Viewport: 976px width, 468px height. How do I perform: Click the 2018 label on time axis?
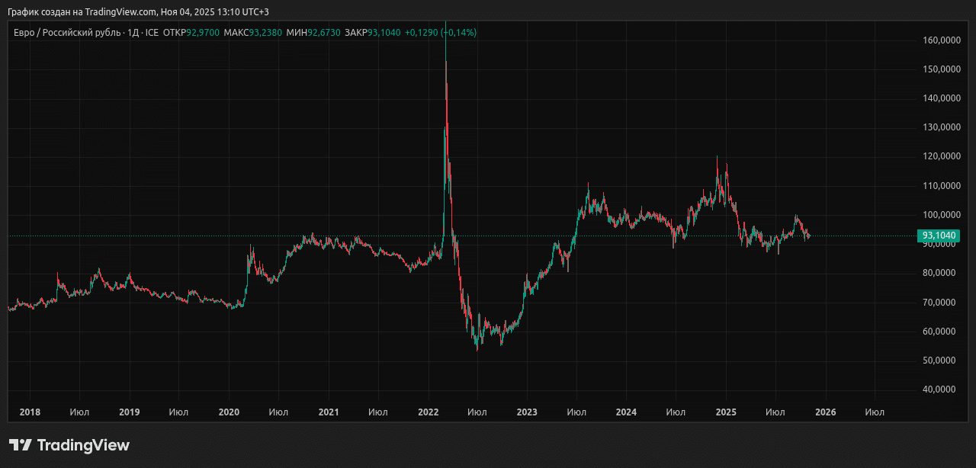(30, 412)
